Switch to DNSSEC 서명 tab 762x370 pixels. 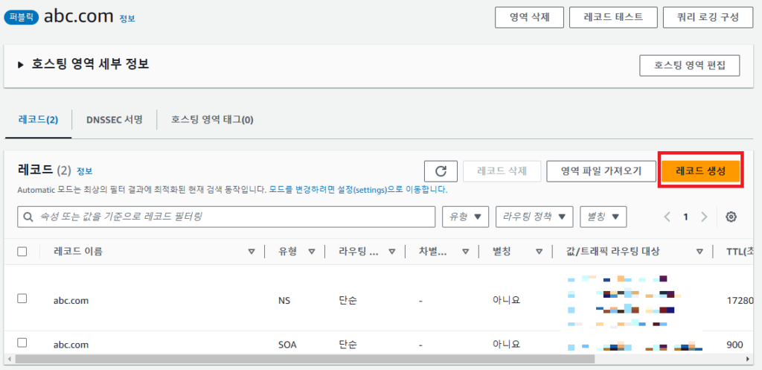[x=114, y=120]
